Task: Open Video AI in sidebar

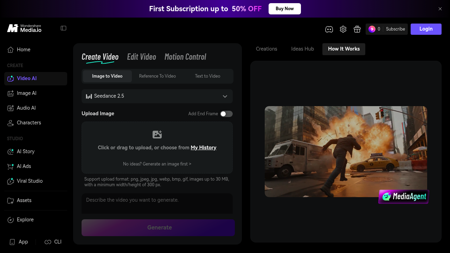Action: coord(36,78)
